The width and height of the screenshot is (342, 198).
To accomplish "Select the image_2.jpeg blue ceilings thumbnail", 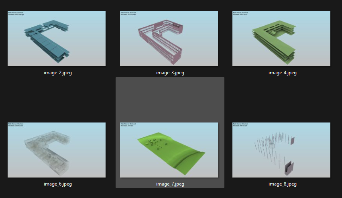I will (x=57, y=39).
